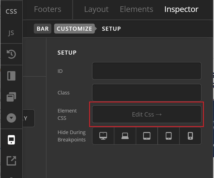Click the CUSTOMIZE breadcrumb
This screenshot has width=214, height=178.
[x=74, y=29]
